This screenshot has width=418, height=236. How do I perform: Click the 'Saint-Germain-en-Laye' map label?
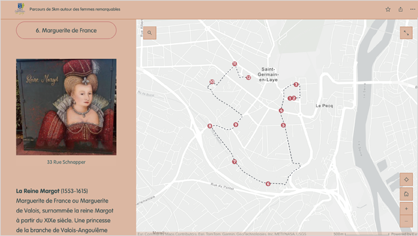268,75
